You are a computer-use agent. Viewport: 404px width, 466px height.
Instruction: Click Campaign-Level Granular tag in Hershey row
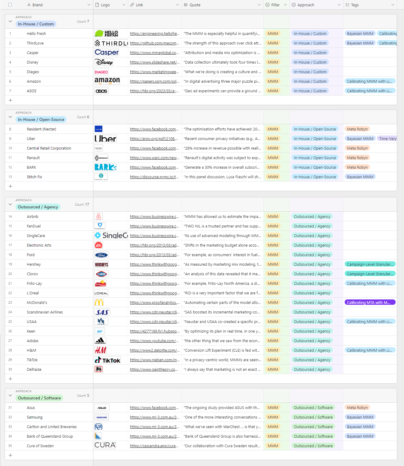[370, 264]
